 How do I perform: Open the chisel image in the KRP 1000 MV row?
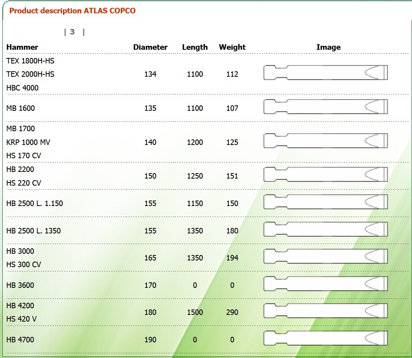325,141
